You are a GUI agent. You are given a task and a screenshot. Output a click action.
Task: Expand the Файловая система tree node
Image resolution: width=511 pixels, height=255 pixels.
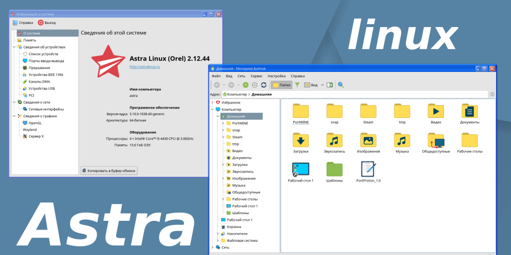(x=218, y=240)
